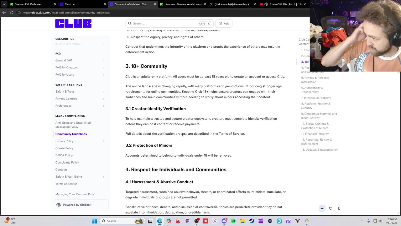This screenshot has width=401, height=226.
Task: Switch to dtanmanb Stream Kick tab
Action: (183, 4)
